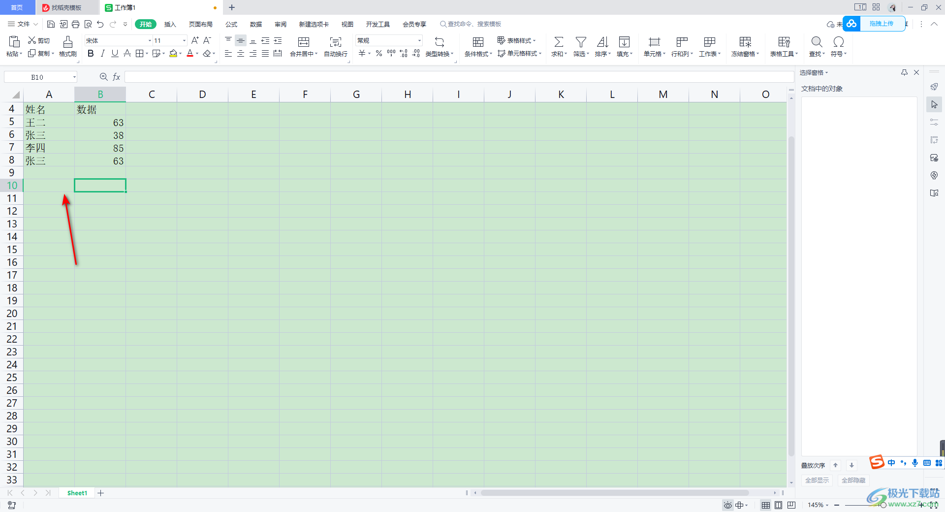Click the yellow fill color bucket

pos(173,54)
